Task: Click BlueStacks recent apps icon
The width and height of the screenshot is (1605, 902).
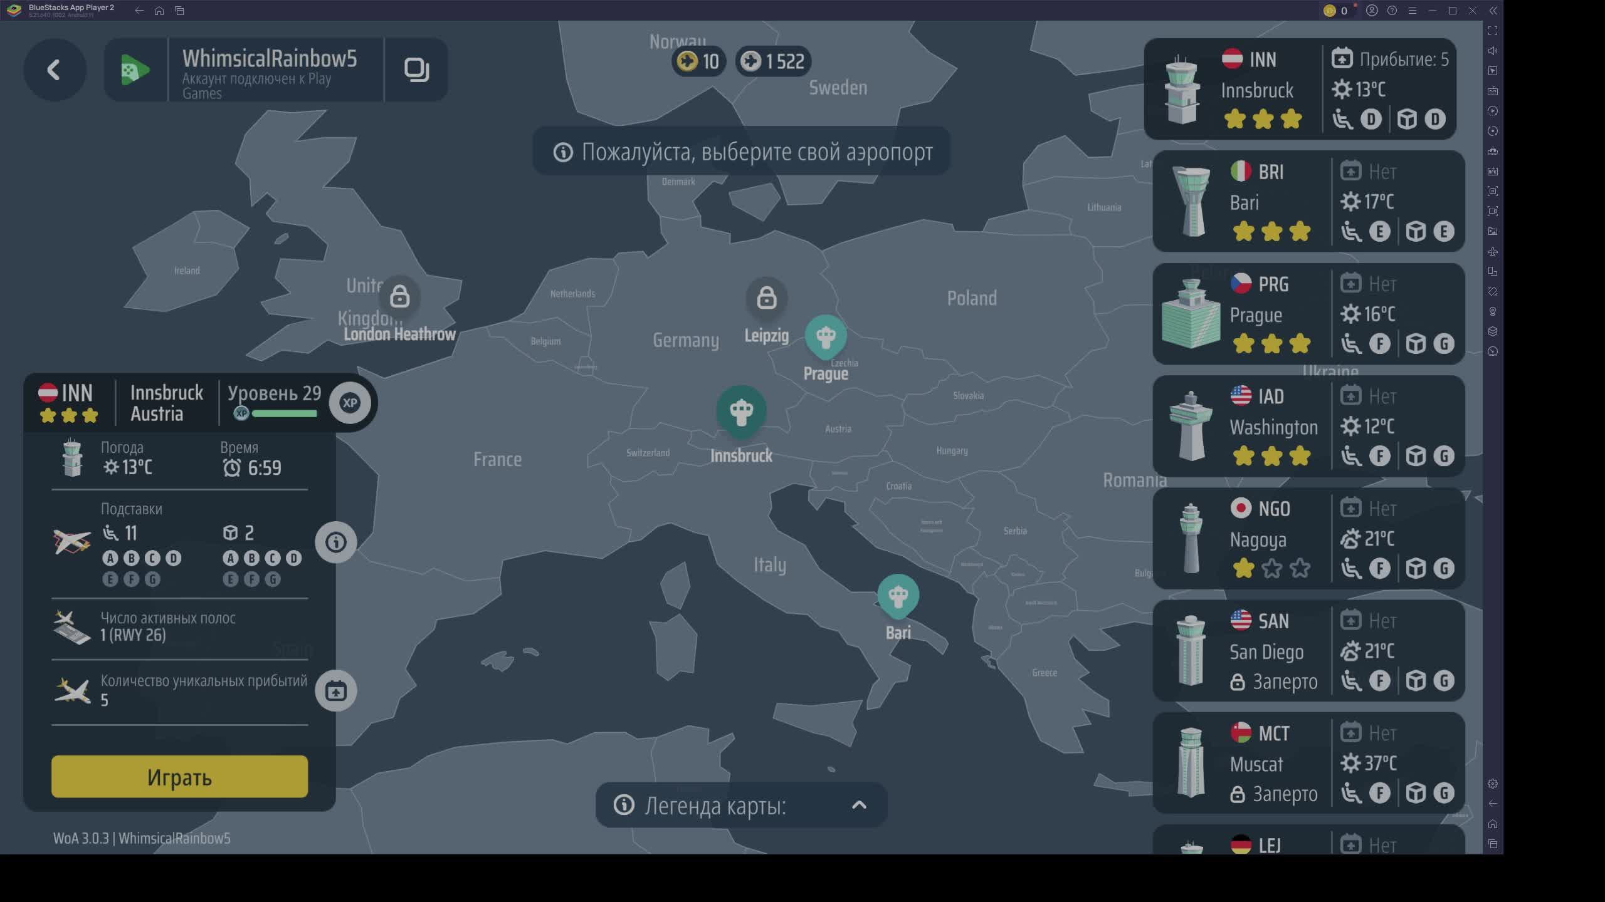Action: [x=179, y=11]
